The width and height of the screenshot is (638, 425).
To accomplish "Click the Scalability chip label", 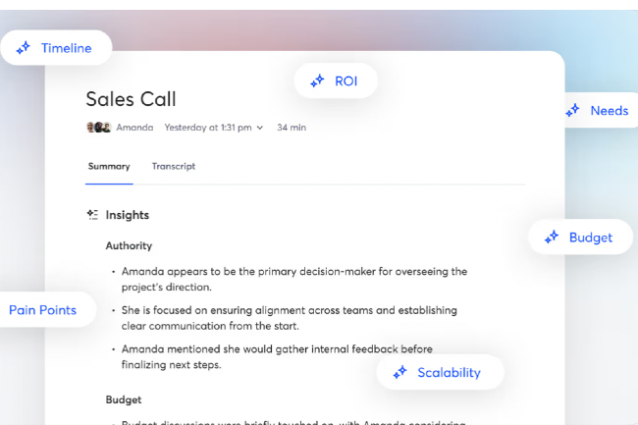I will pyautogui.click(x=449, y=372).
